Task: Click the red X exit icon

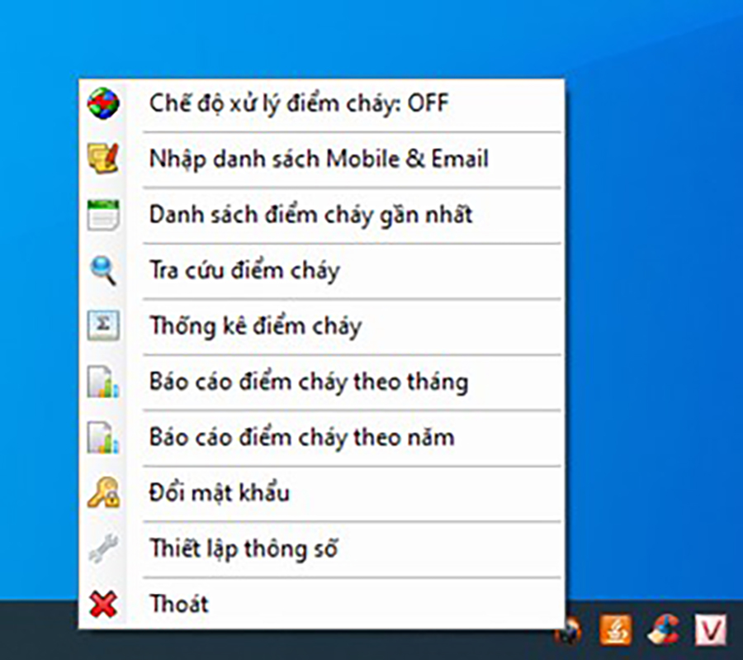Action: click(103, 604)
